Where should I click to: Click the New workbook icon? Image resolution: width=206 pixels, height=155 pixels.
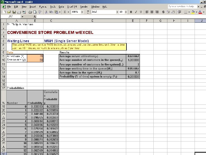tap(4, 12)
